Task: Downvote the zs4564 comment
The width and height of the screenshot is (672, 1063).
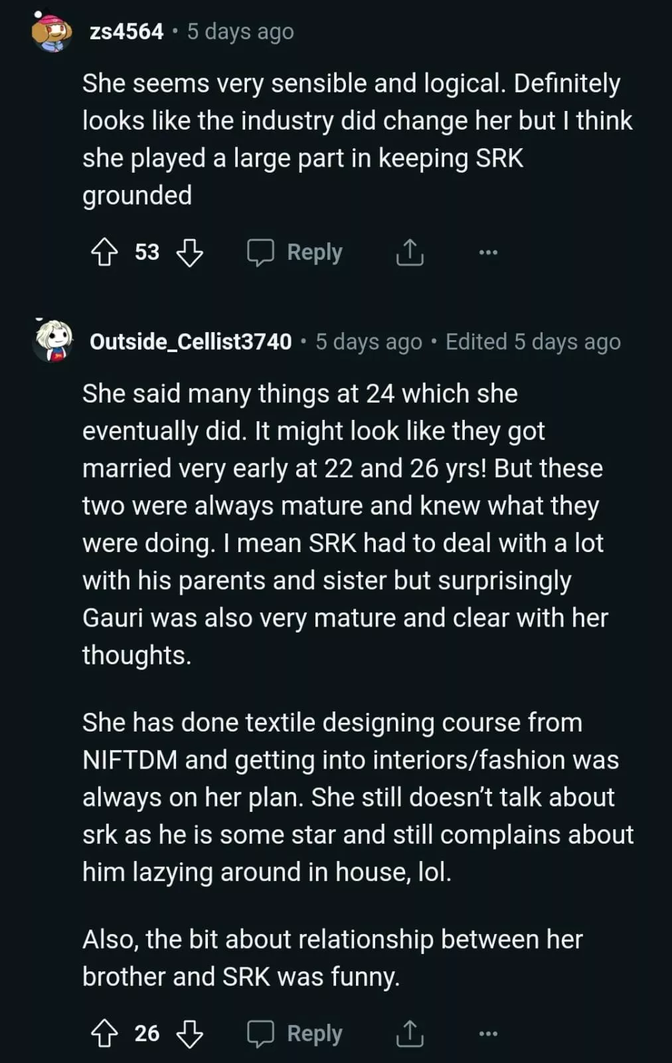Action: (190, 252)
